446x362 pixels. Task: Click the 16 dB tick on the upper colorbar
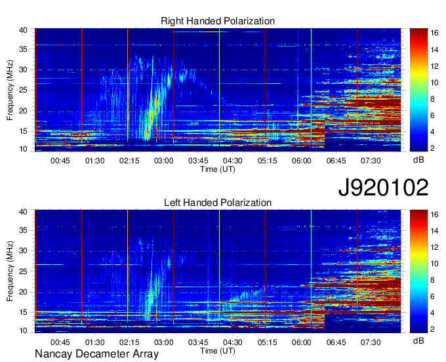click(x=434, y=33)
